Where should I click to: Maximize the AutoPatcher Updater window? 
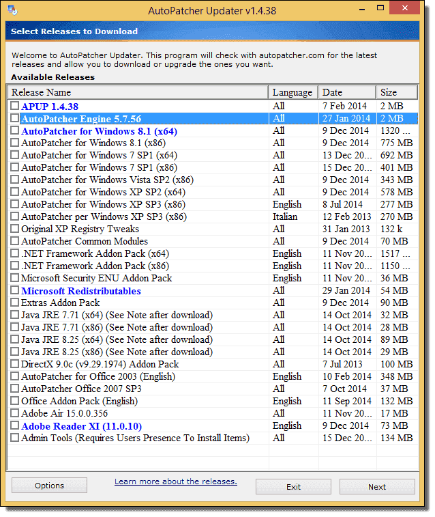tap(380, 8)
